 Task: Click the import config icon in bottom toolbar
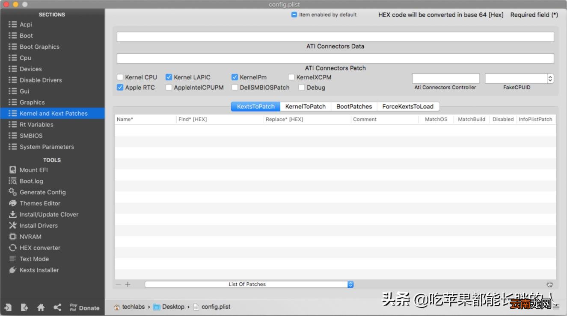coord(8,307)
